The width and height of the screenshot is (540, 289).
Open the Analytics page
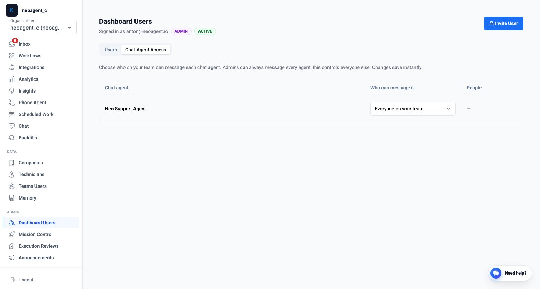(41, 79)
